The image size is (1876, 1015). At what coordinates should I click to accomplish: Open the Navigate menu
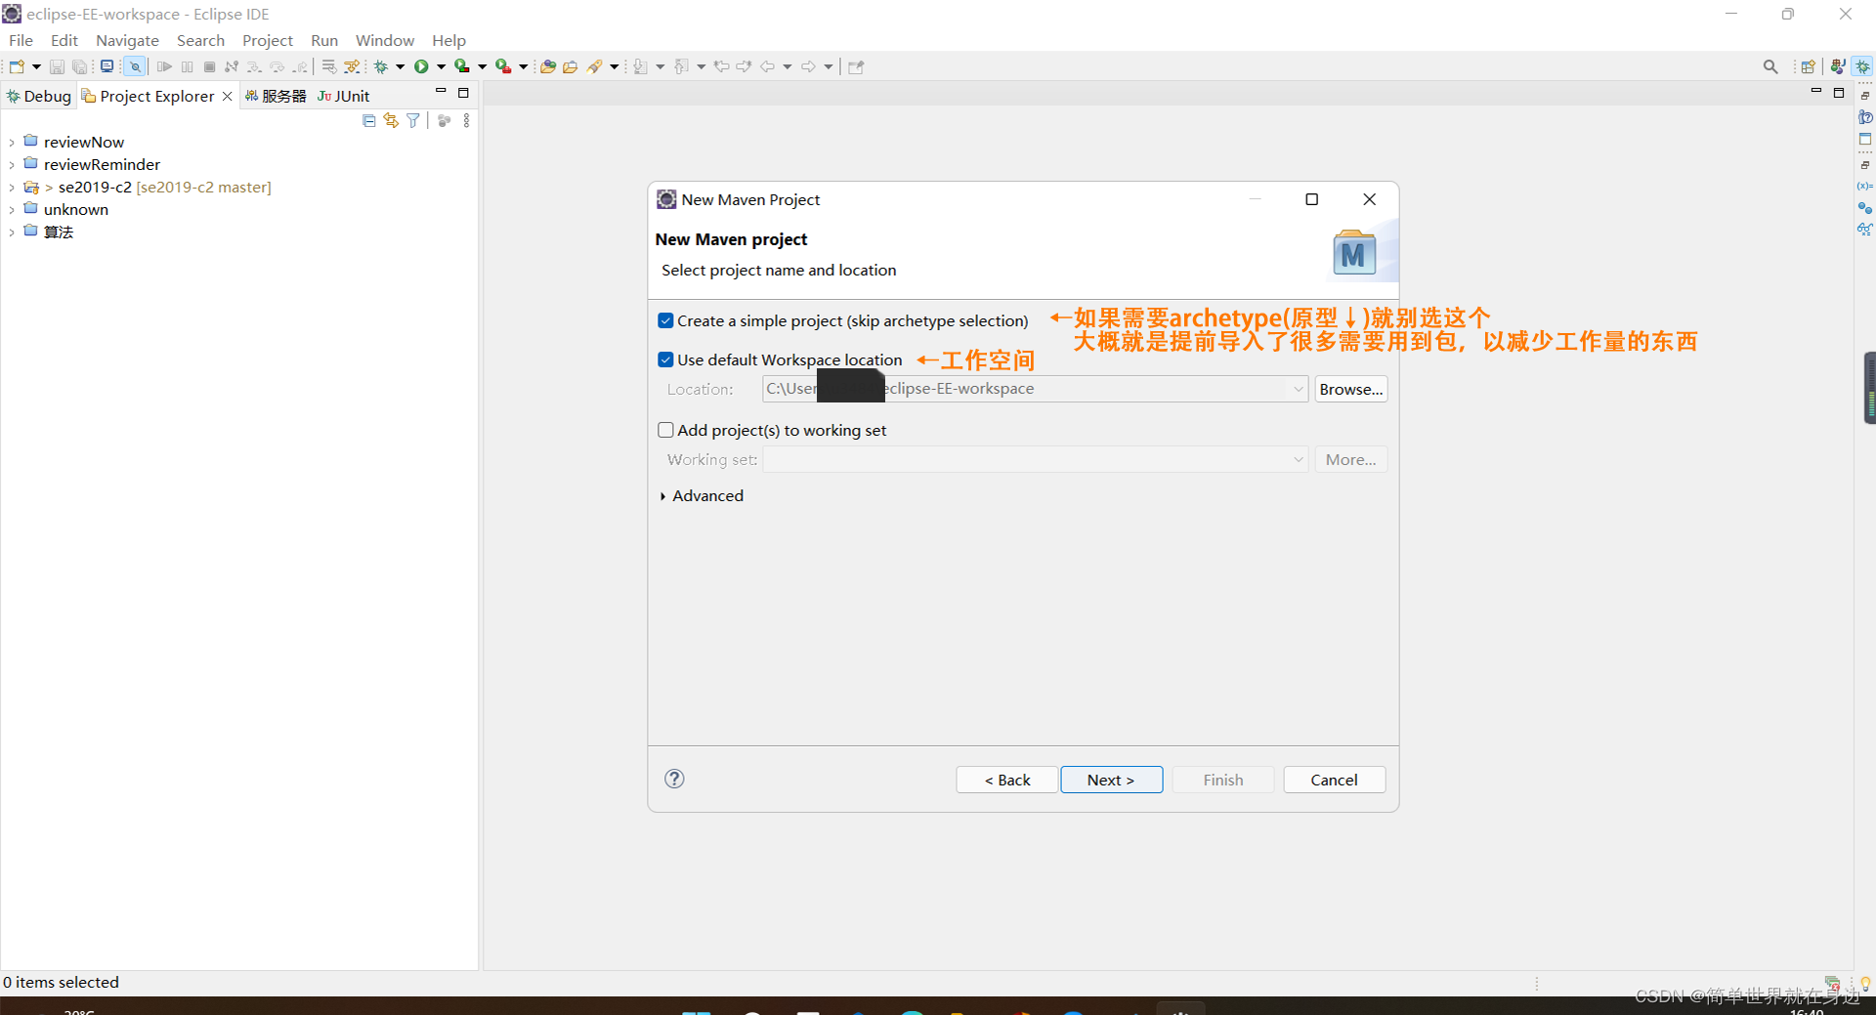coord(127,40)
